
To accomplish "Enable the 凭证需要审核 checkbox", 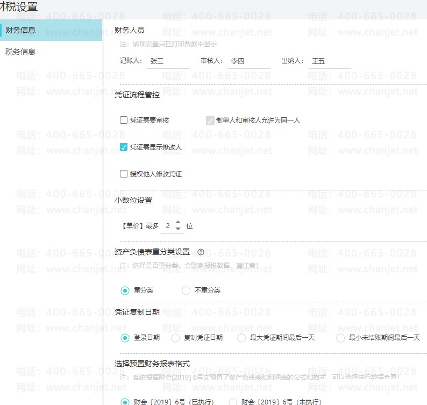I will click(x=124, y=120).
